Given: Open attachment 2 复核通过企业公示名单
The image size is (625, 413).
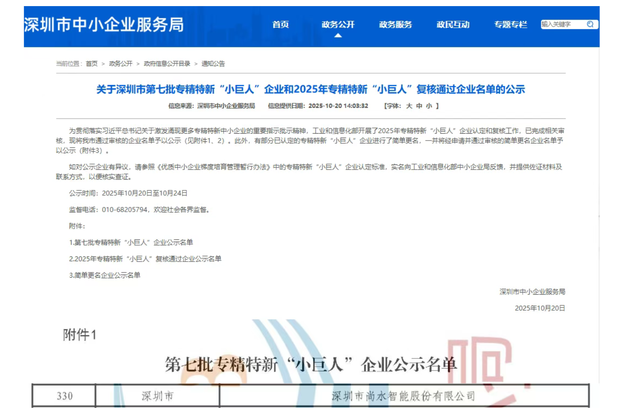Looking at the screenshot, I should click(x=145, y=259).
